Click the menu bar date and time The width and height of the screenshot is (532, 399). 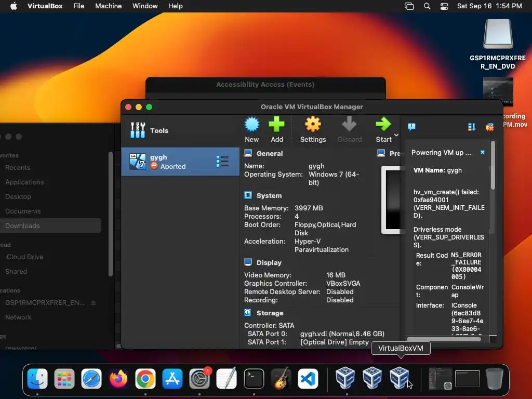tap(489, 6)
